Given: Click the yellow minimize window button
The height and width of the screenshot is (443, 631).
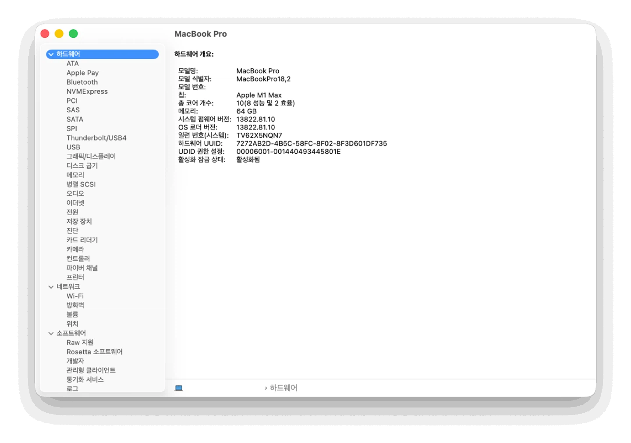Looking at the screenshot, I should [59, 34].
